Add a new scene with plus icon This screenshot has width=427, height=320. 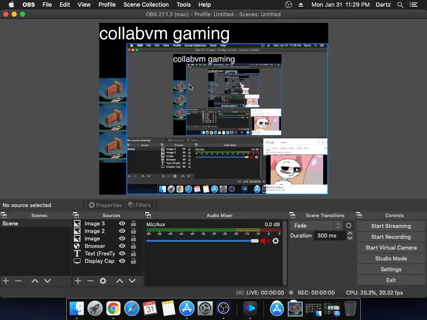pyautogui.click(x=6, y=281)
